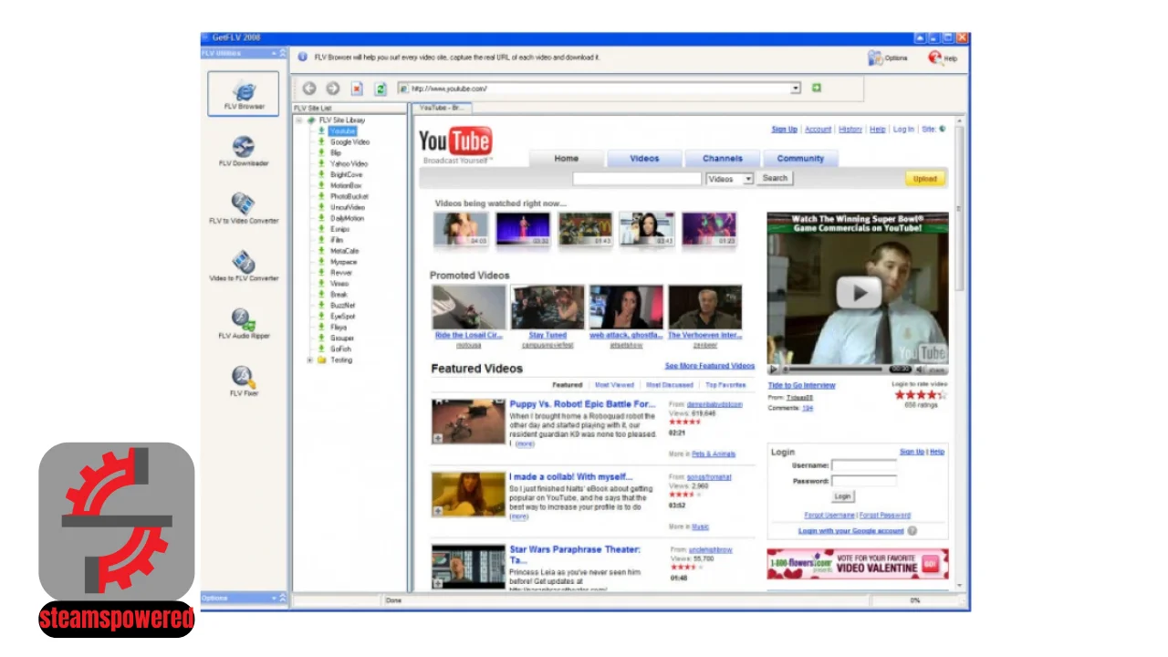Collapse the FLV Utilities panel header
This screenshot has height=657, width=1168.
coord(282,53)
